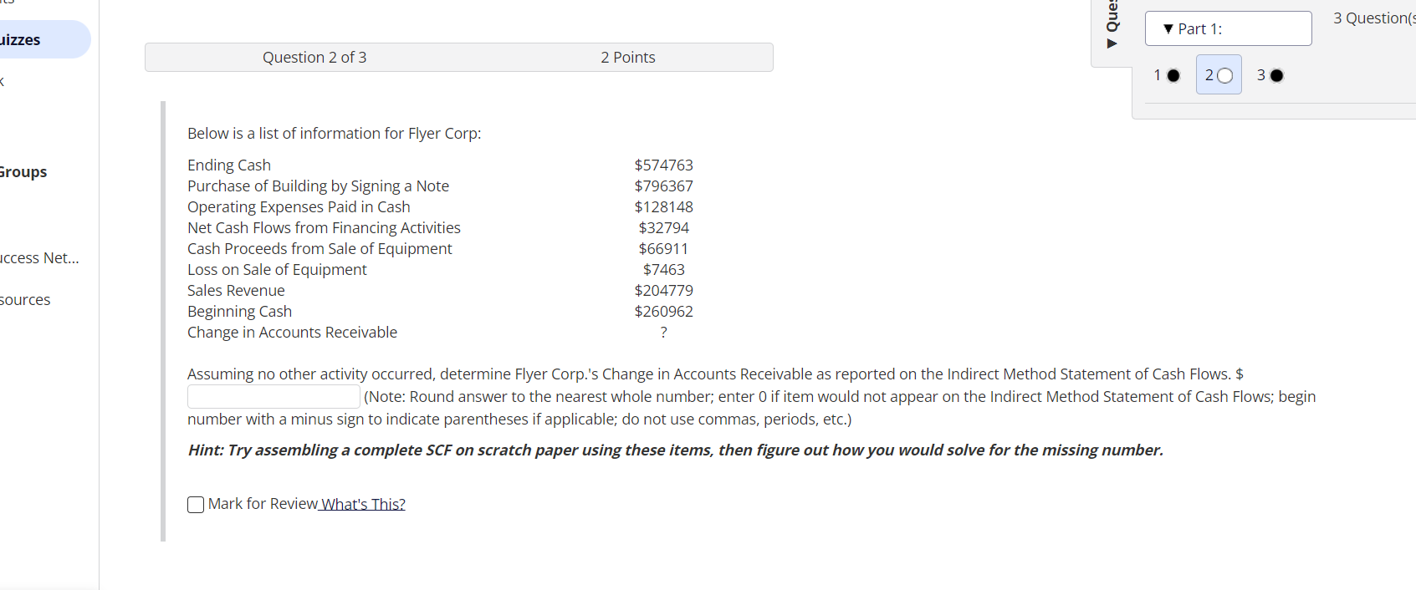
Task: Open the "What's This?" help link
Action: pos(362,503)
